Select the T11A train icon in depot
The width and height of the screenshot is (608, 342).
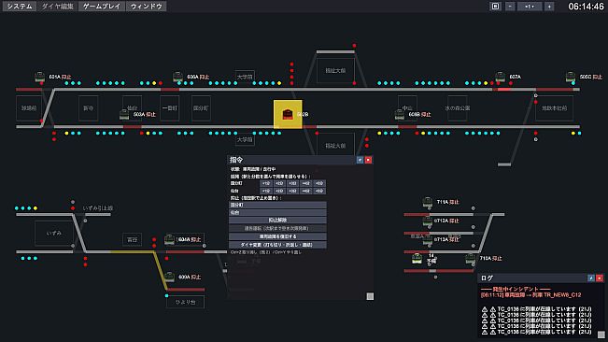tap(428, 202)
